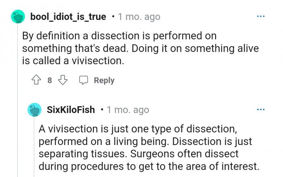This screenshot has width=283, height=177.
Task: Open bool_idiot_is_true's avatar
Action: (17, 17)
